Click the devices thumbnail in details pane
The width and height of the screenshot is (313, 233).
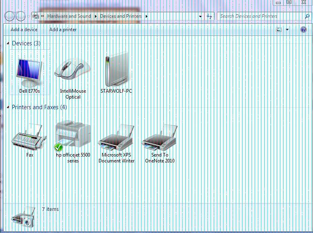pos(23,218)
